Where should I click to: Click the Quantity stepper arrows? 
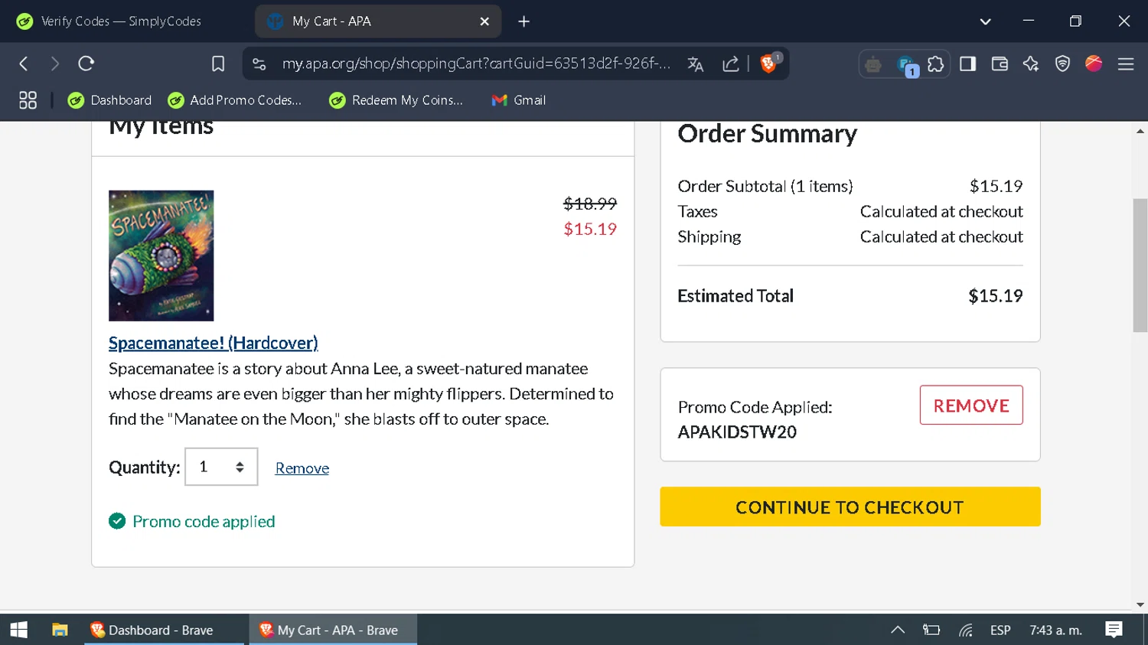240,467
